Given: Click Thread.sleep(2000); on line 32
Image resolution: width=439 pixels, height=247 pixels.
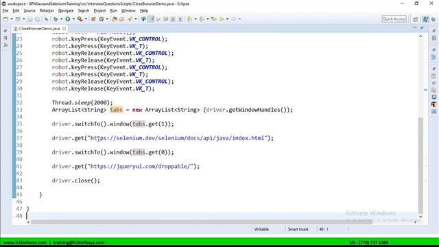Looking at the screenshot, I should coord(82,103).
